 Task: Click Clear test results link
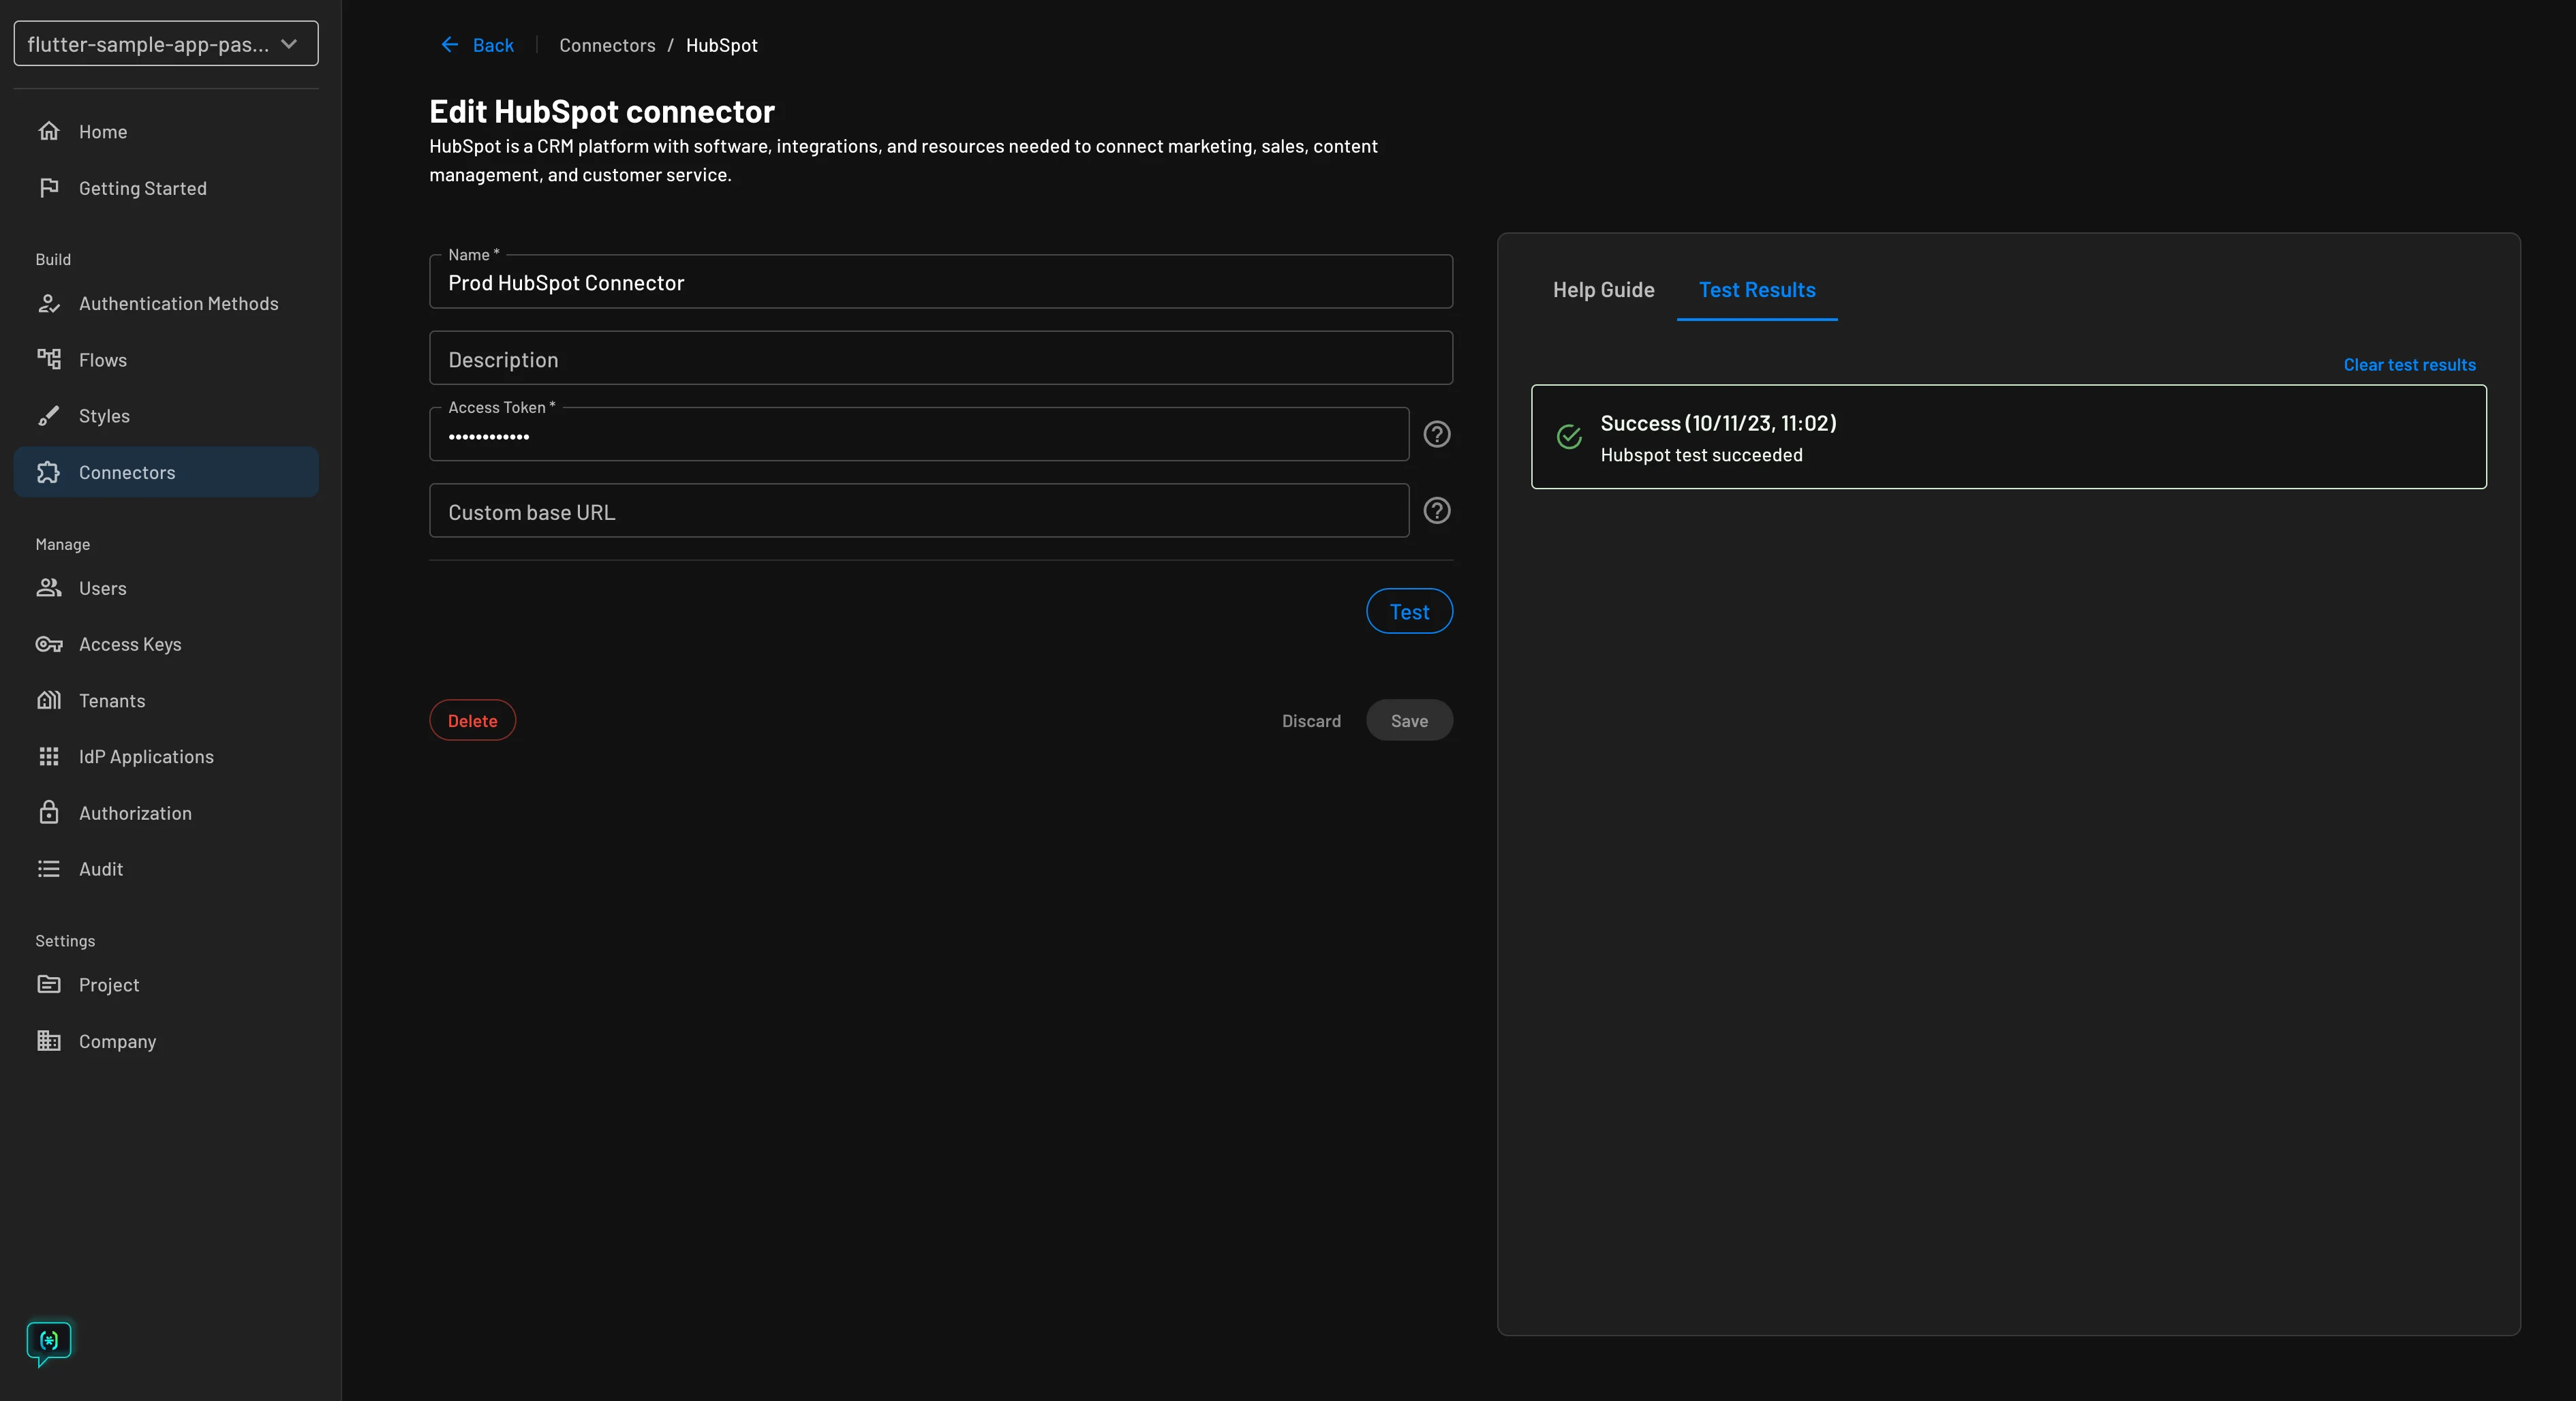(2409, 365)
